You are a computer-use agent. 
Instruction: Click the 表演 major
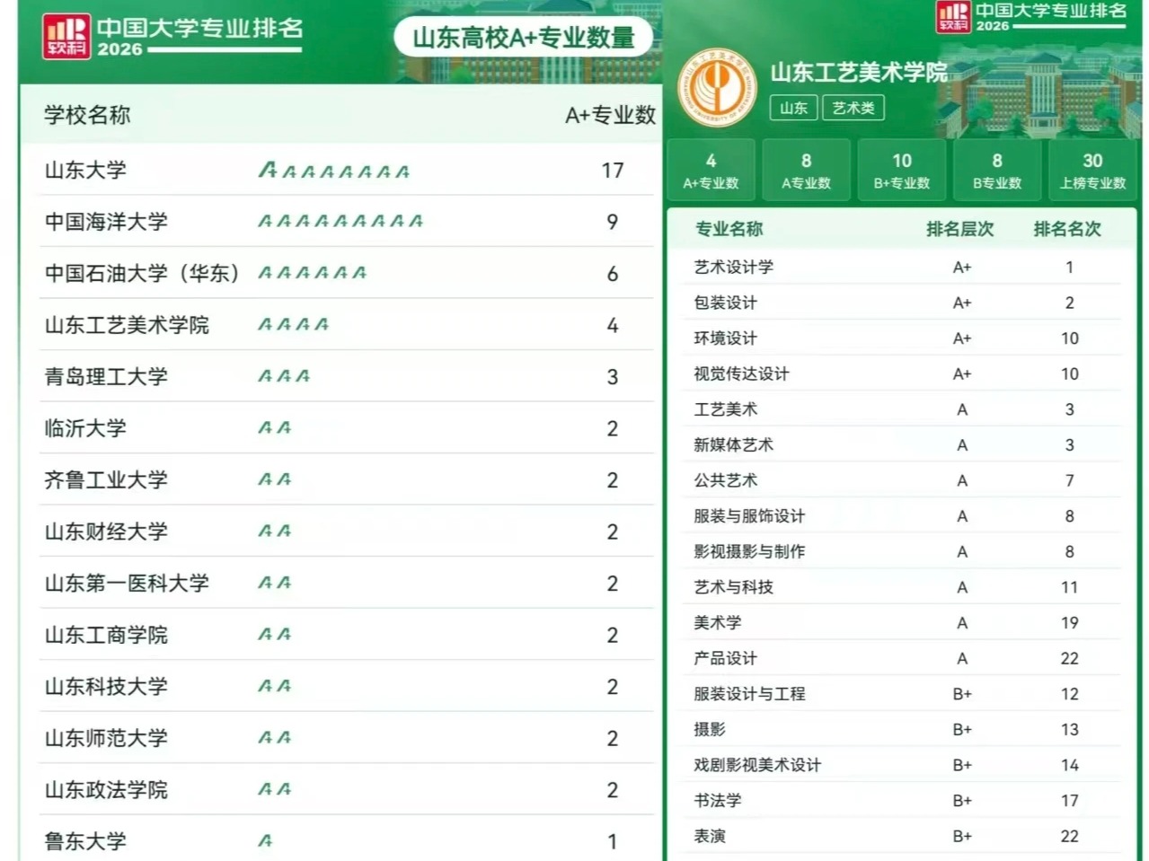[x=710, y=836]
